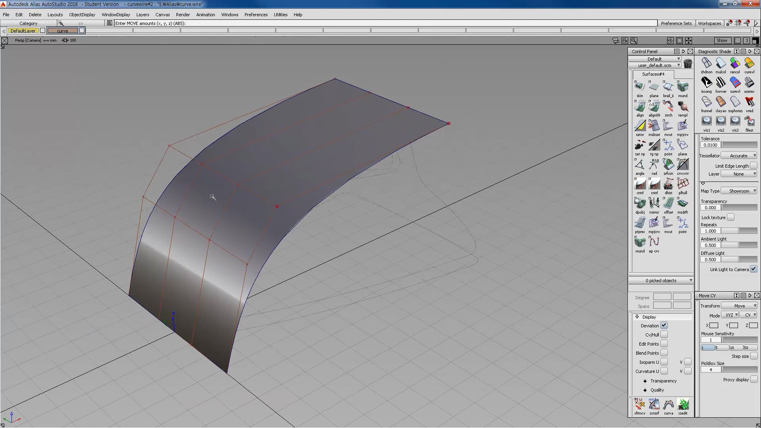Adjust the Repeats slider
Image resolution: width=761 pixels, height=428 pixels.
coord(739,231)
